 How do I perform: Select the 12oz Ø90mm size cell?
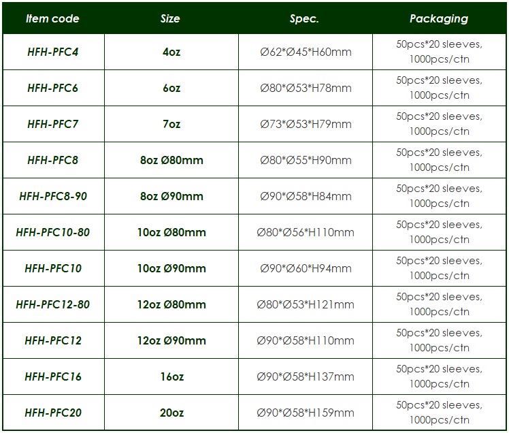(171, 340)
